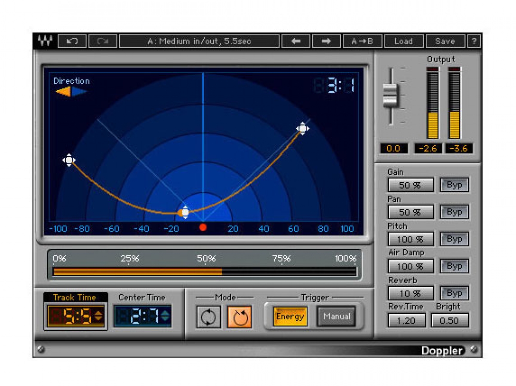
Task: Select the one-shot Mode button
Action: click(240, 318)
